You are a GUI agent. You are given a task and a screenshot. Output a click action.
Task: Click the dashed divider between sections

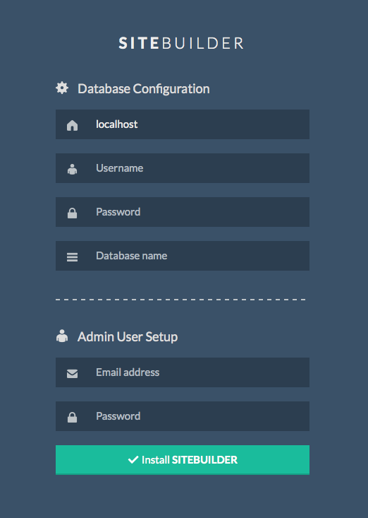(x=180, y=300)
